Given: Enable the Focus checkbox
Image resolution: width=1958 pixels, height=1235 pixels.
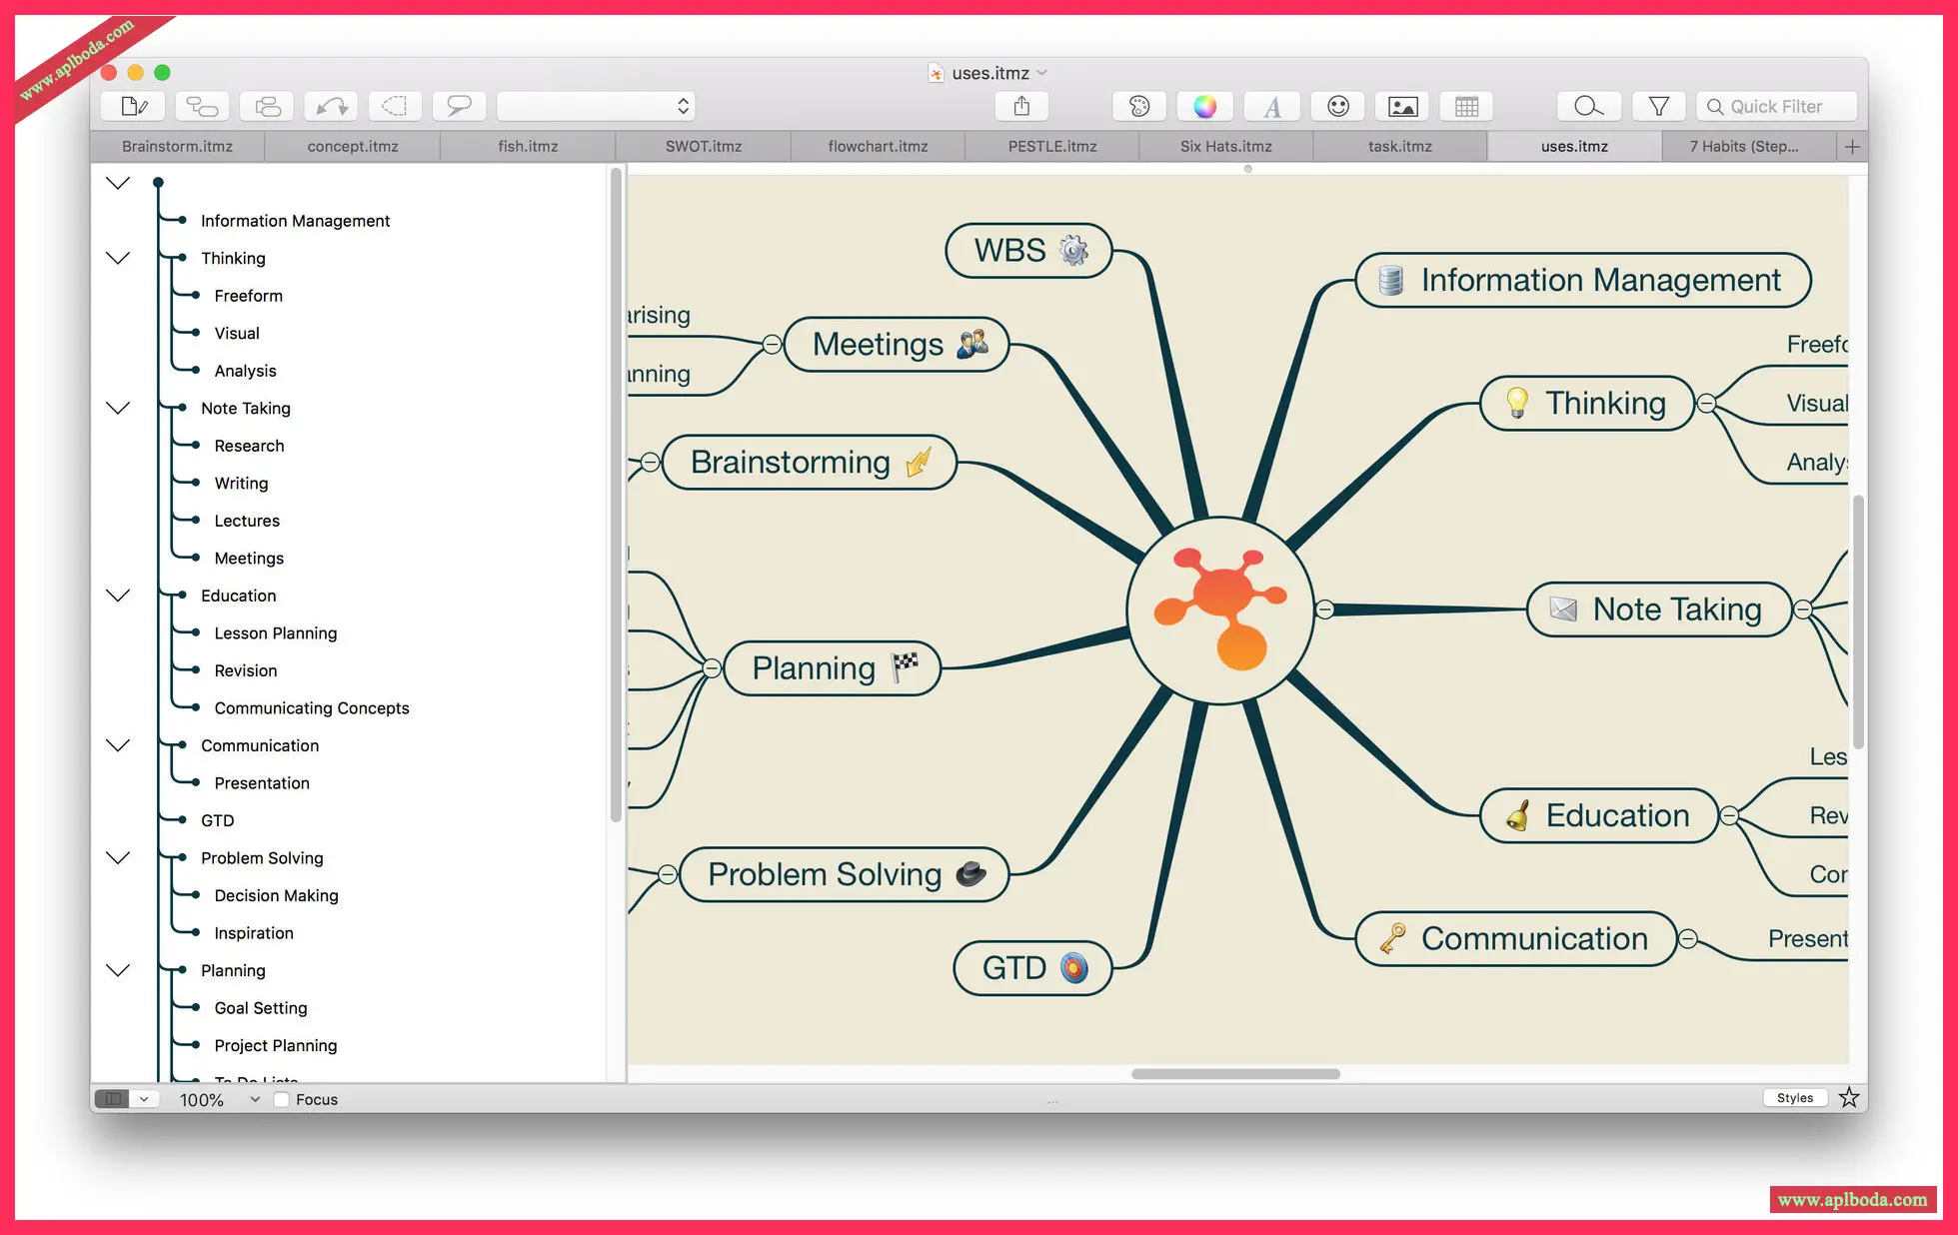Looking at the screenshot, I should click(283, 1099).
